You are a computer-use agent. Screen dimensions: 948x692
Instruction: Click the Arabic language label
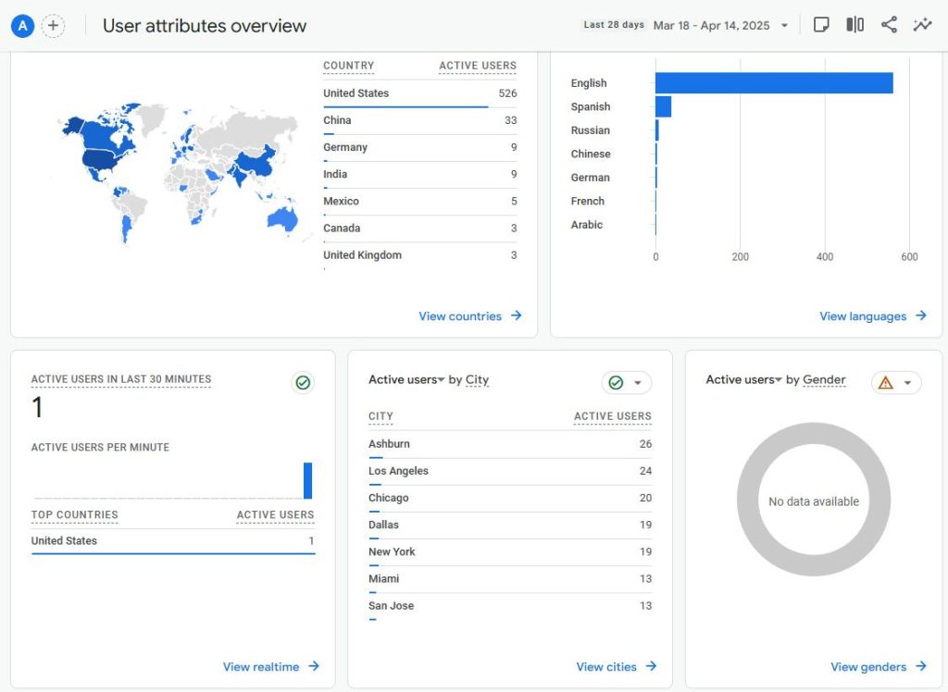pyautogui.click(x=586, y=225)
